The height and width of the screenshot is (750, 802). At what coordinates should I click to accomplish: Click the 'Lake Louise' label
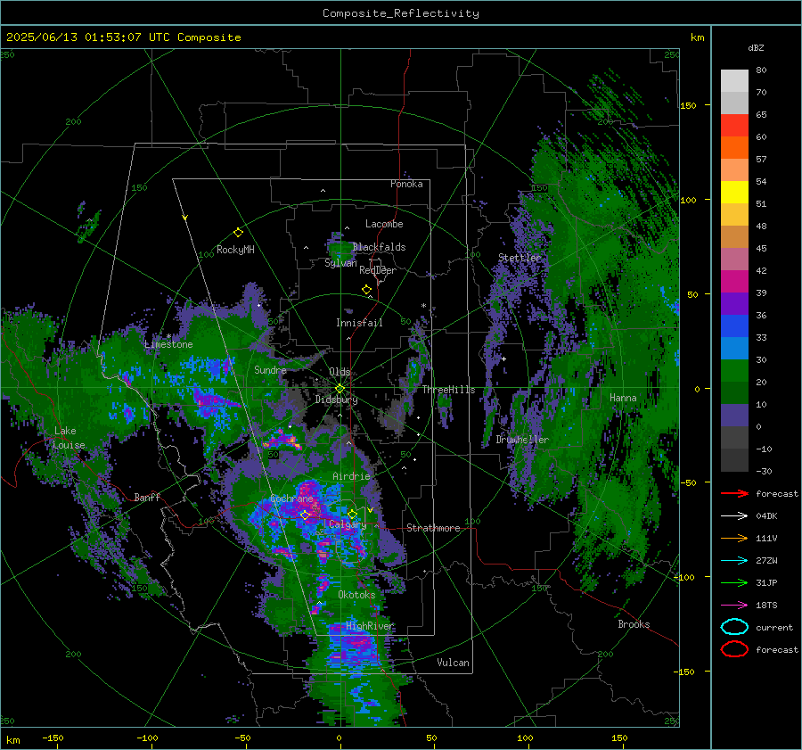69,438
